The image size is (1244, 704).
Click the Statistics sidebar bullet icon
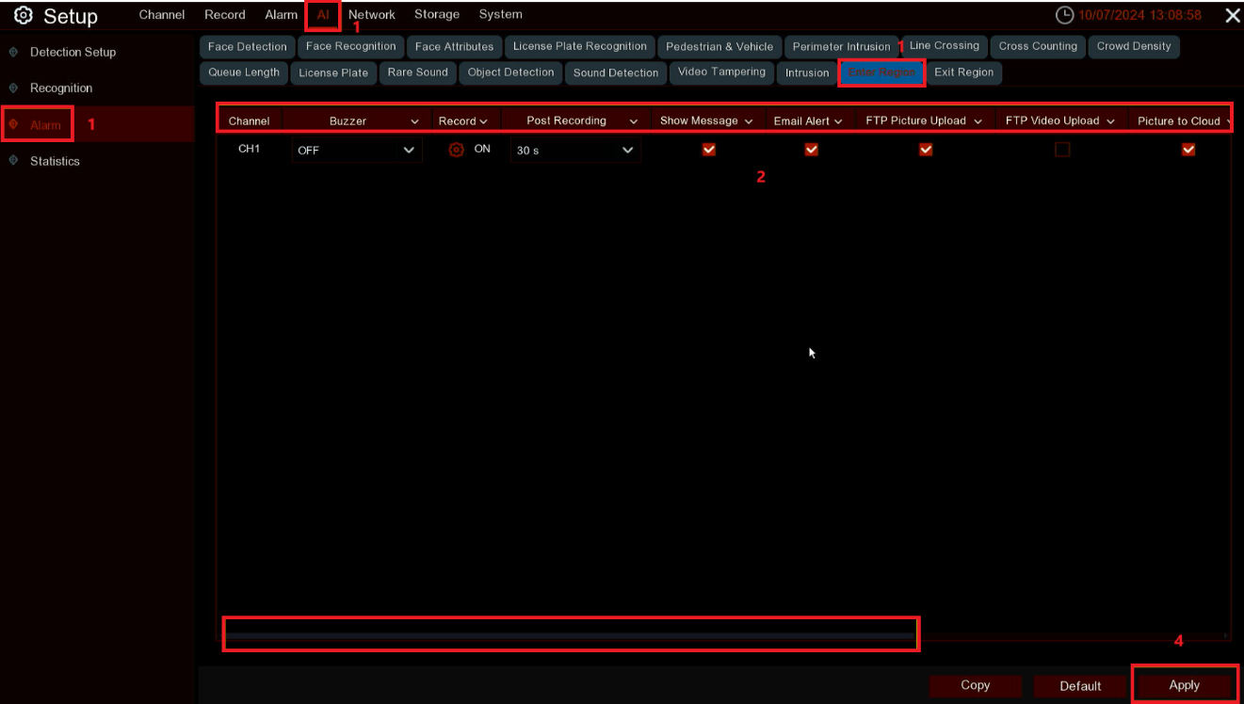13,161
